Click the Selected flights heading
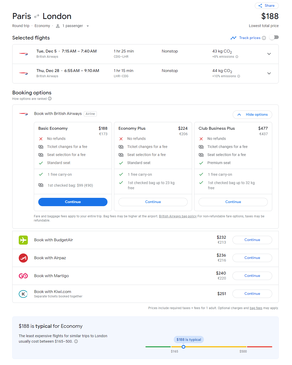This screenshot has width=292, height=365. (31, 38)
